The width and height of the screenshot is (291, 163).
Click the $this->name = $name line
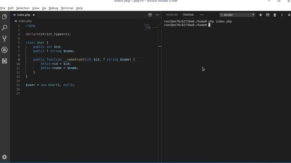(60, 68)
